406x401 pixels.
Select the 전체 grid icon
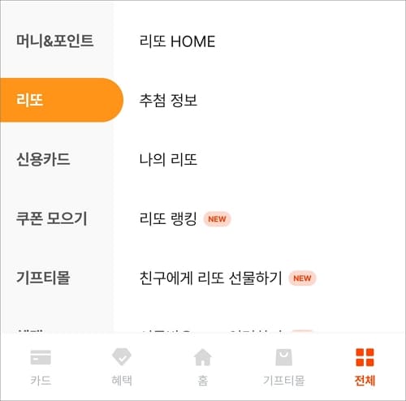[365, 357]
